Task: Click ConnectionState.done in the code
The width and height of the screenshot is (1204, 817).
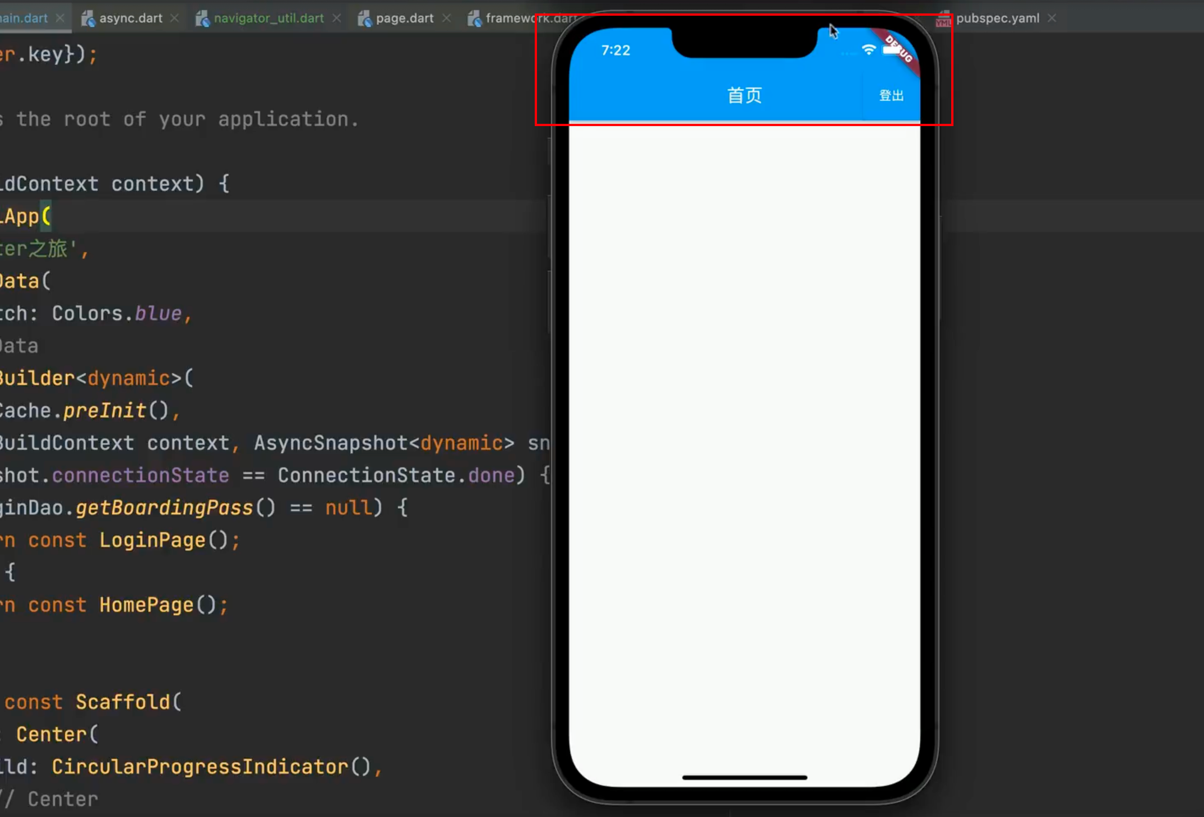Action: [x=396, y=476]
